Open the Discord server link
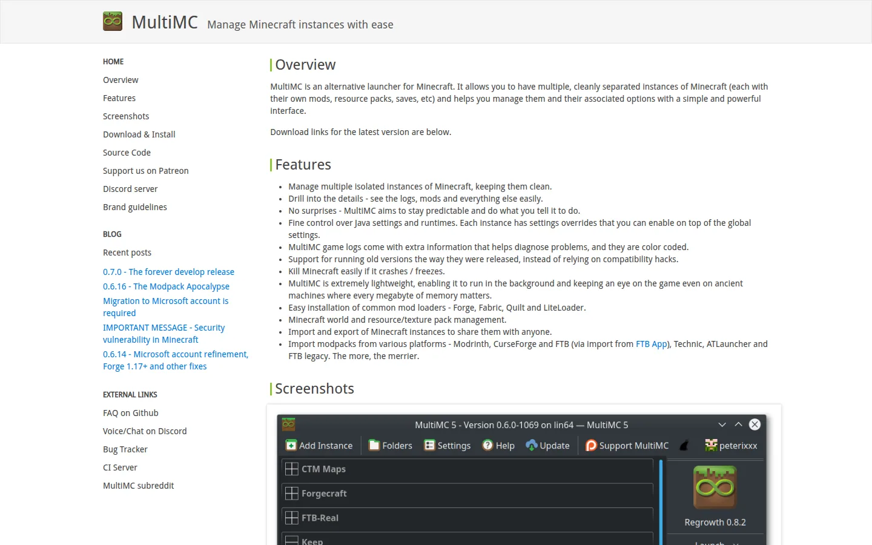This screenshot has height=545, width=872. click(130, 189)
